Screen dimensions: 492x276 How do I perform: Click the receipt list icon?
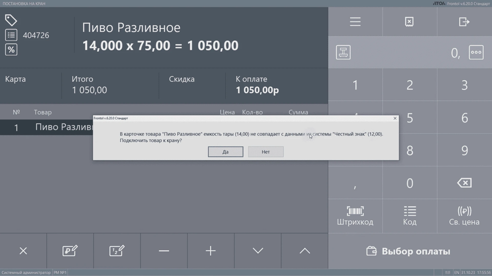(11, 35)
